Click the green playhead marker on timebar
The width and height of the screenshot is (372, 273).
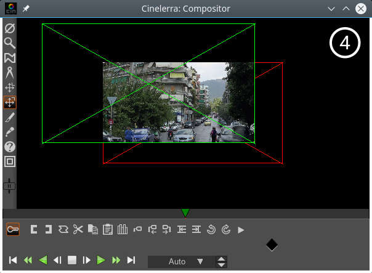click(185, 213)
